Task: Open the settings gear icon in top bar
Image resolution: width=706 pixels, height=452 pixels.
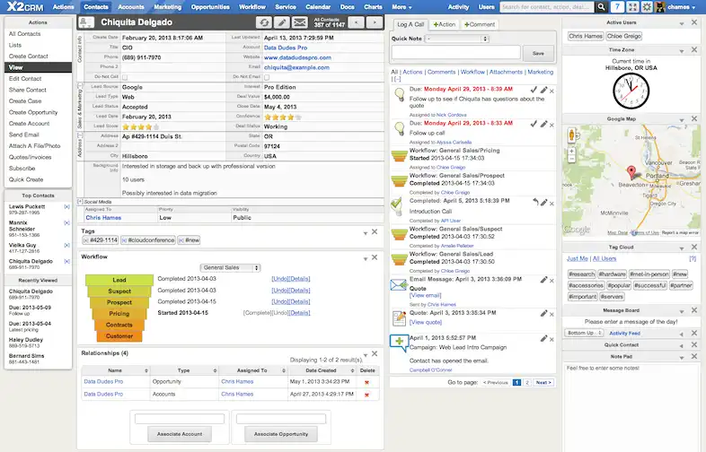Action: [x=647, y=7]
